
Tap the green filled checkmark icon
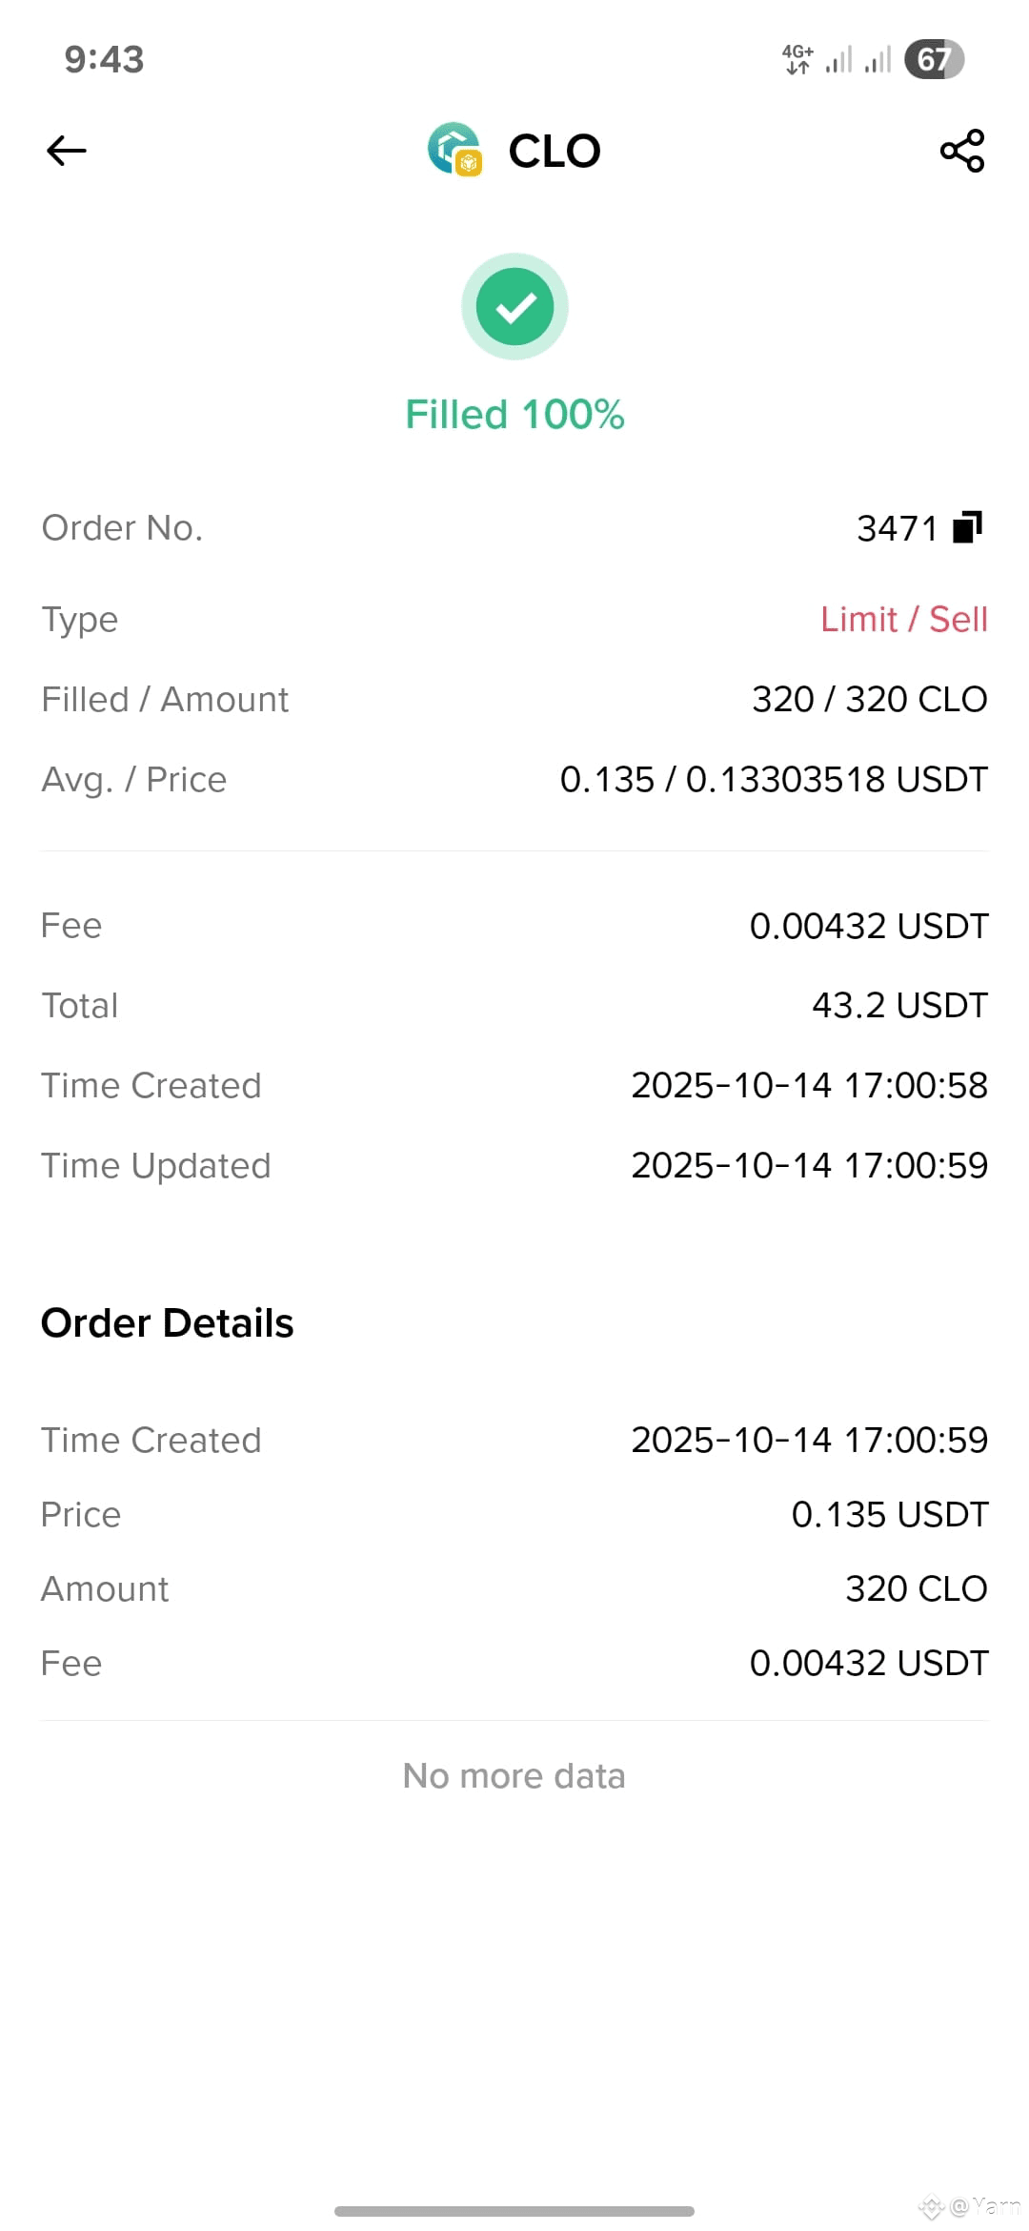pos(514,307)
